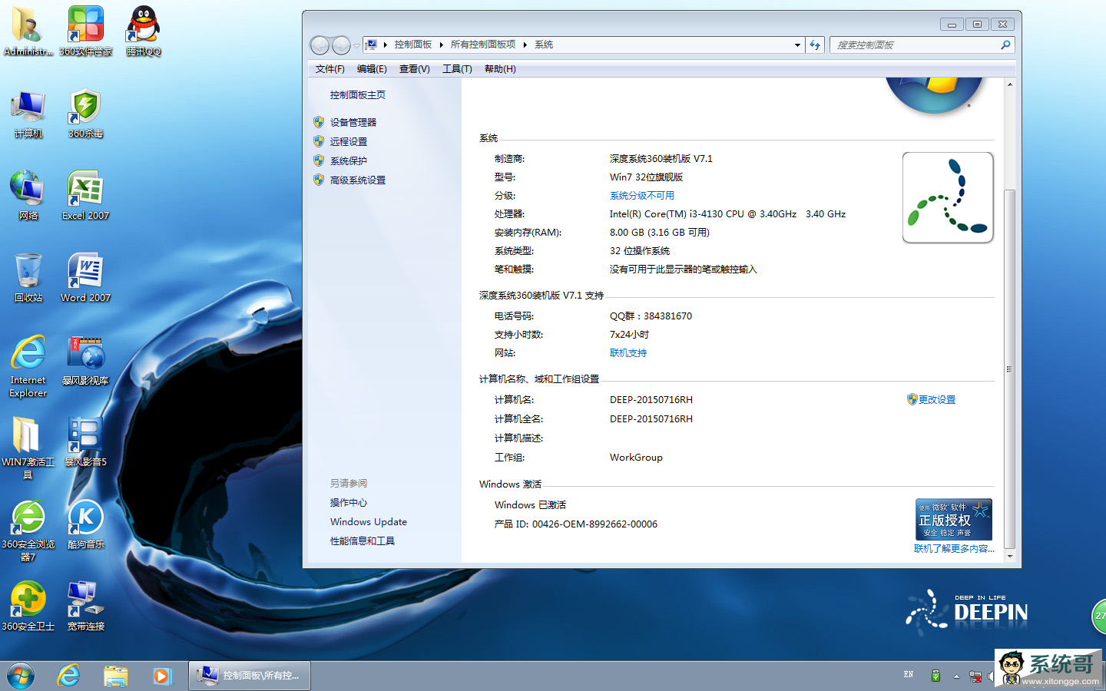
Task: Expand the breadcrumb arrow before 控制面板
Action: tap(386, 45)
